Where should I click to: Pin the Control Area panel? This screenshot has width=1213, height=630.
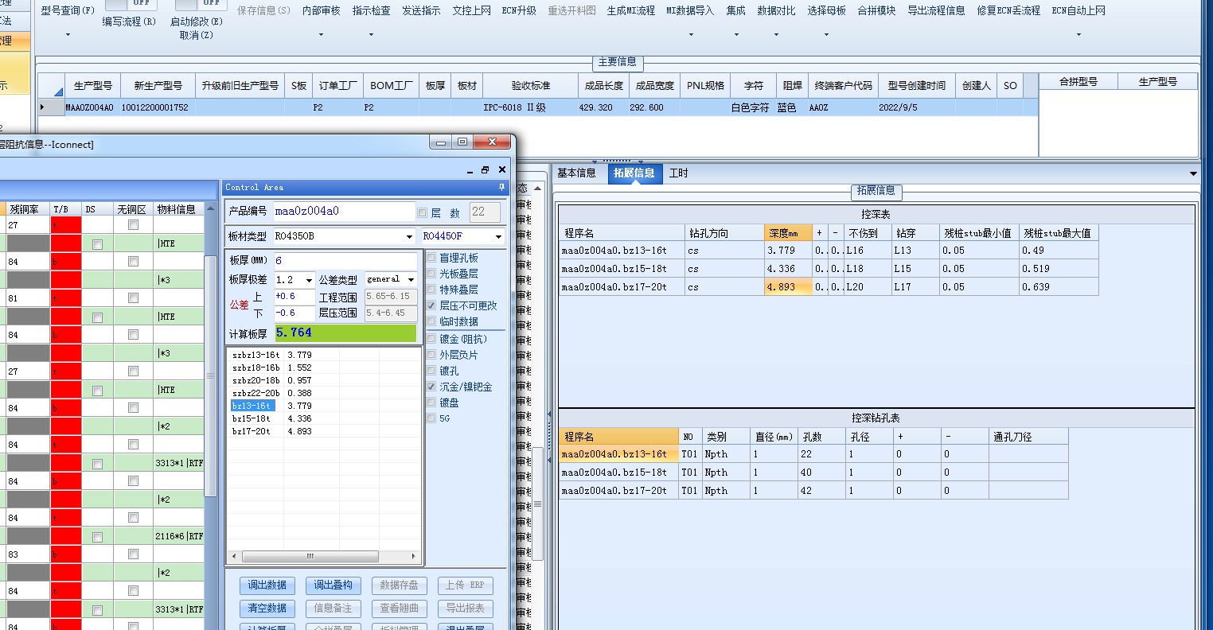[x=501, y=188]
